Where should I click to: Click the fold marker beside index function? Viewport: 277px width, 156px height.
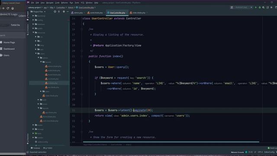point(82,56)
